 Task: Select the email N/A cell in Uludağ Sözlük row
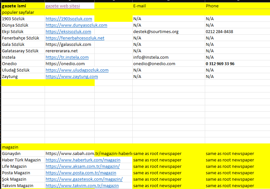coord(169,70)
